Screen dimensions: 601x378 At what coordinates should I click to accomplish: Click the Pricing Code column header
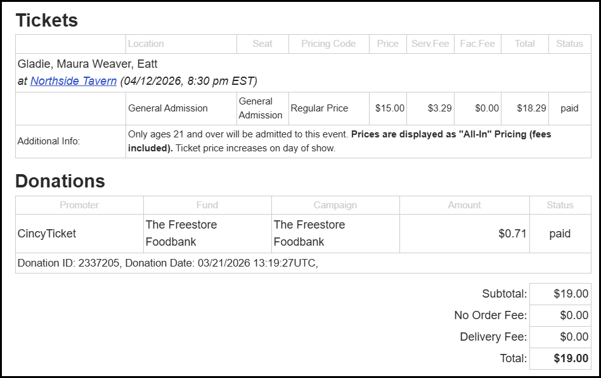pos(328,44)
